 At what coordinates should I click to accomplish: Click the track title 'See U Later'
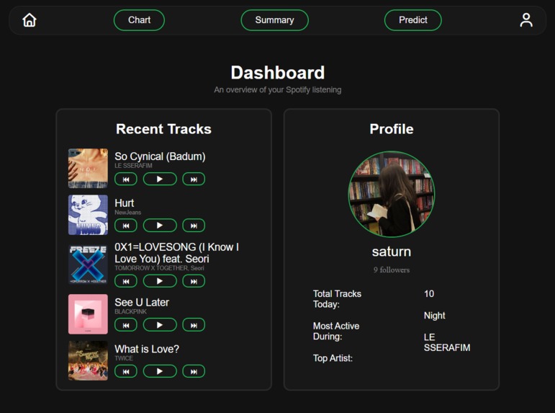point(142,303)
